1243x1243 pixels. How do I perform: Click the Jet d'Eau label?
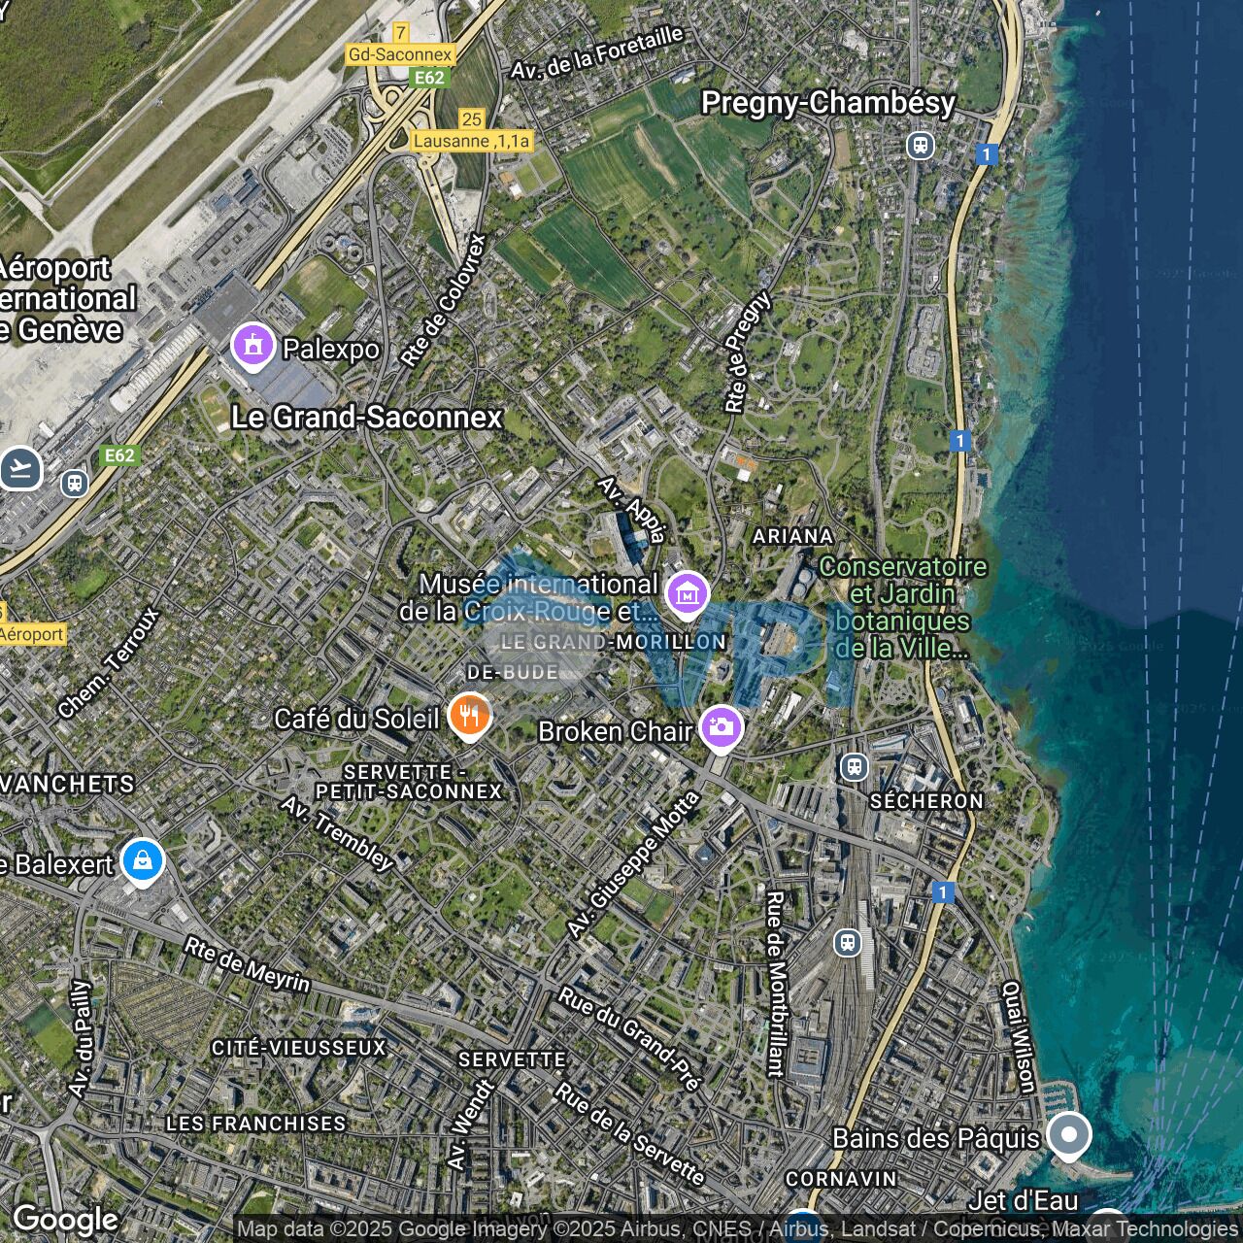1023,1201
